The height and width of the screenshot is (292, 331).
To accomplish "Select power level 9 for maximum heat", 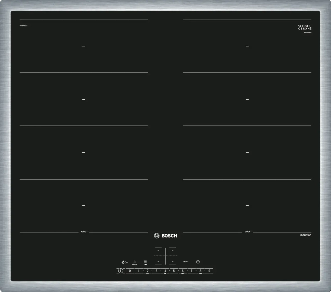I will [x=209, y=270].
